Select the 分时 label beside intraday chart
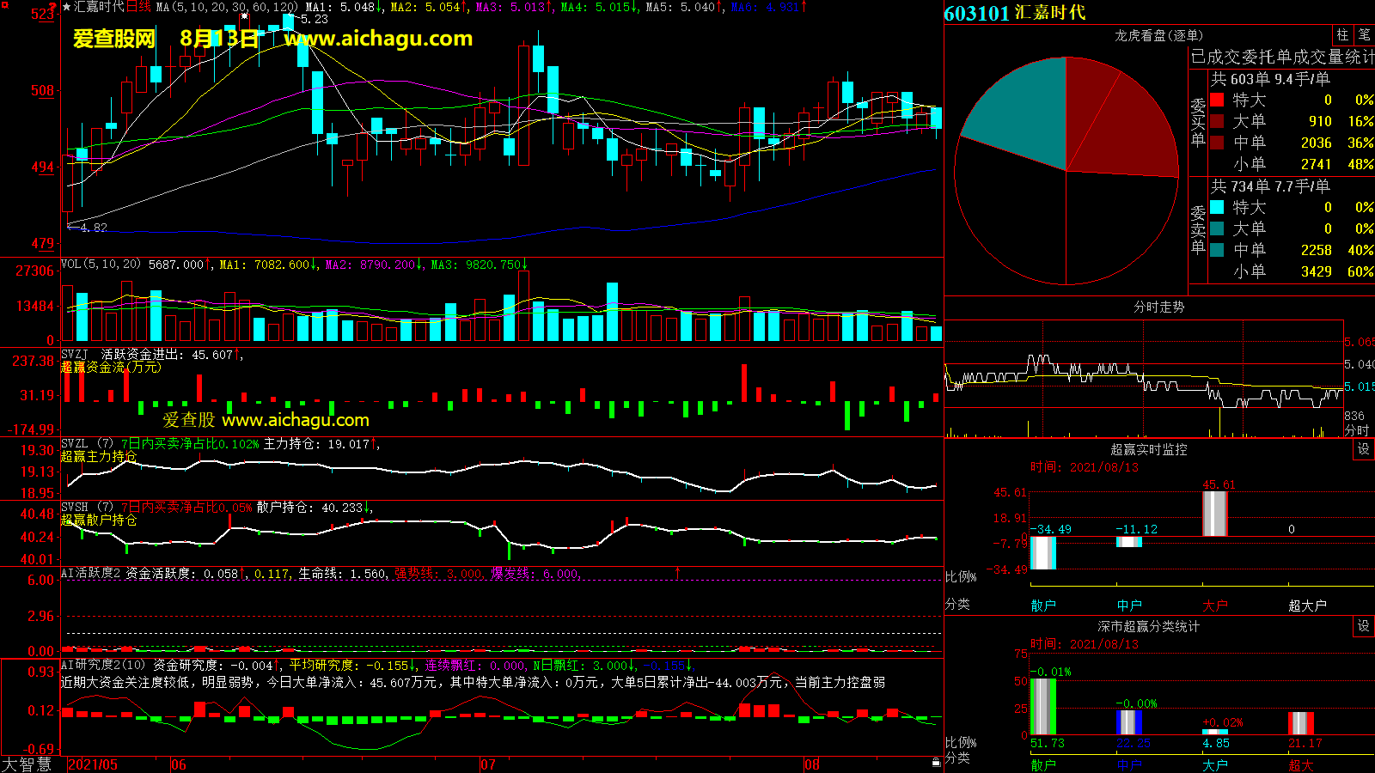This screenshot has width=1375, height=773. (1357, 430)
